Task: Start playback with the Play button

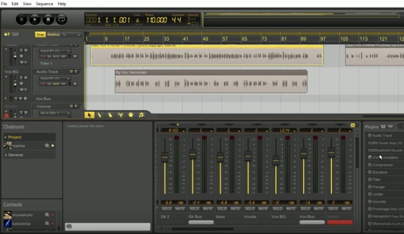Action: [x=35, y=20]
